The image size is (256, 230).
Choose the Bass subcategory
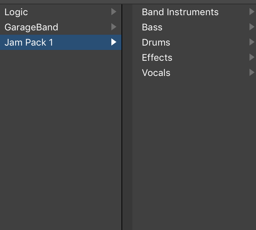(152, 27)
